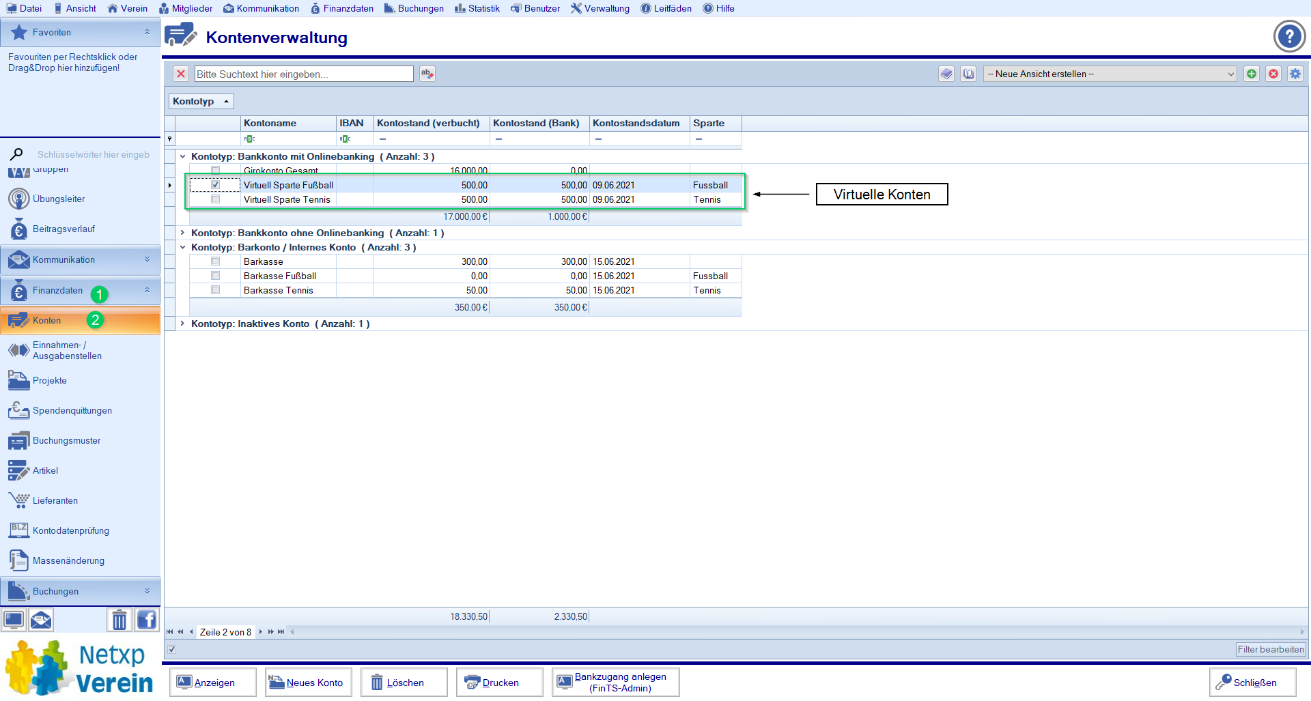Screen dimensions: 1311x701
Task: Click the Bankzugang anlegen button
Action: (615, 683)
